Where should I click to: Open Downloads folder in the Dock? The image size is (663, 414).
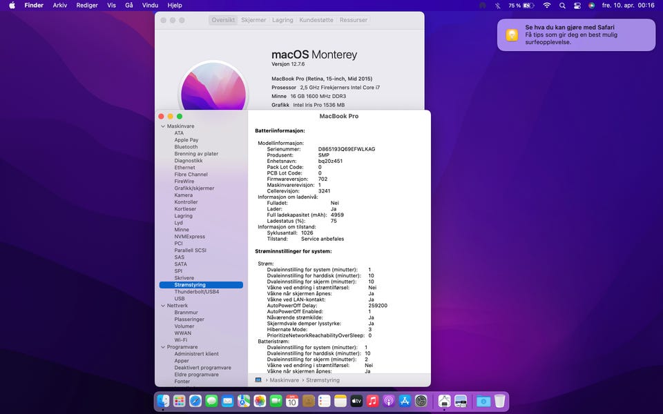tap(483, 400)
